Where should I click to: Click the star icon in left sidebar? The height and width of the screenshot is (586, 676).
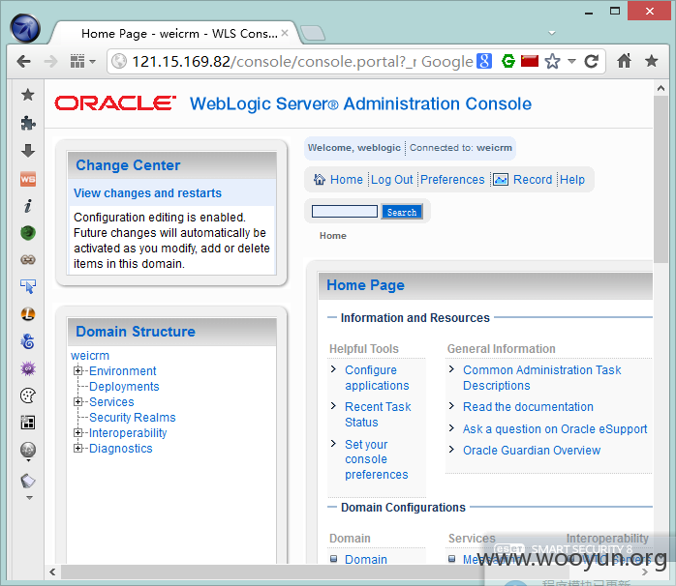click(27, 95)
